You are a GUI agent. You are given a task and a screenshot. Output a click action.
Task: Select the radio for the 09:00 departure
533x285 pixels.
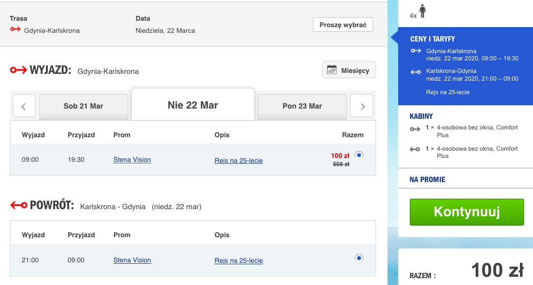pyautogui.click(x=358, y=155)
